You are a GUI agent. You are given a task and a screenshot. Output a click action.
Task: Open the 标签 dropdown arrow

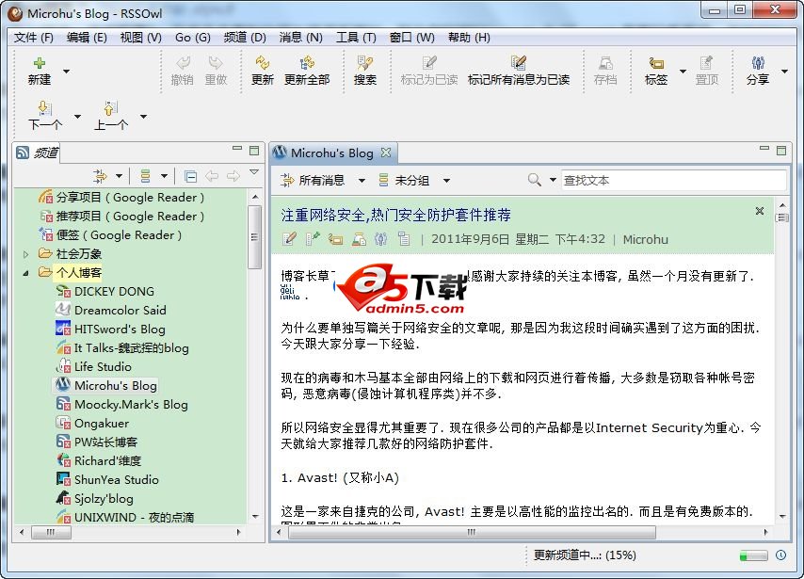683,72
